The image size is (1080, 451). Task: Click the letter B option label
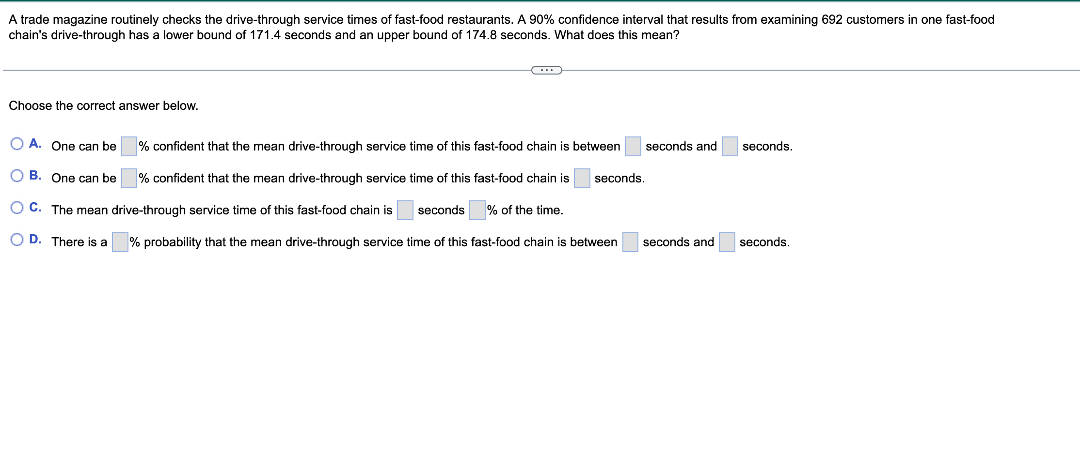35,174
